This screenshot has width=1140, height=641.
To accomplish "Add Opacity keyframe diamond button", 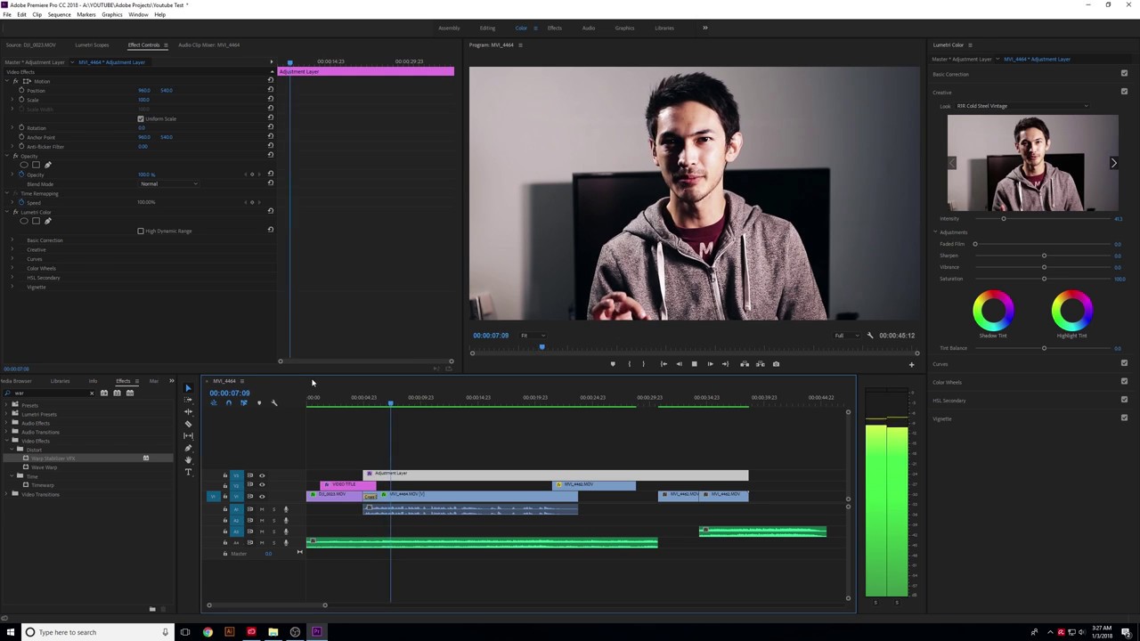I will (x=252, y=174).
